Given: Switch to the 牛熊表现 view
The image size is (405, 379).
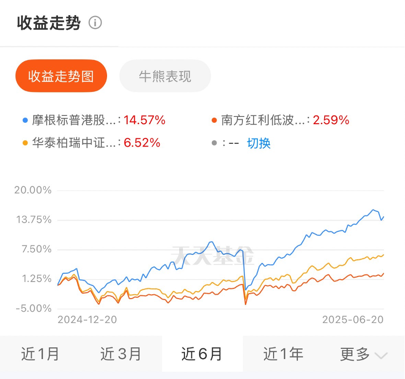Looking at the screenshot, I should point(165,76).
